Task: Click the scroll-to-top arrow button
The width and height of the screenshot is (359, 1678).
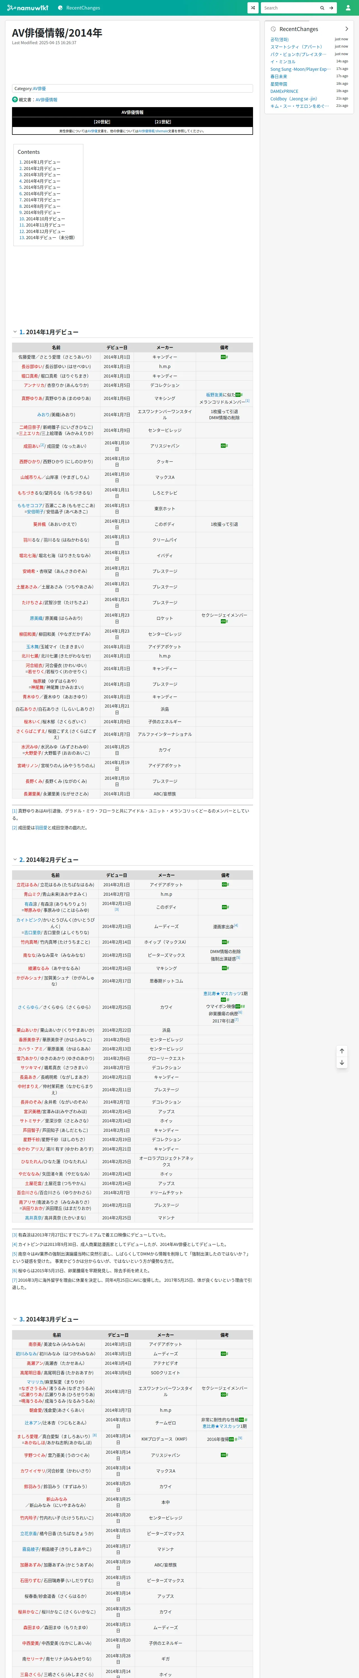Action: (341, 1051)
